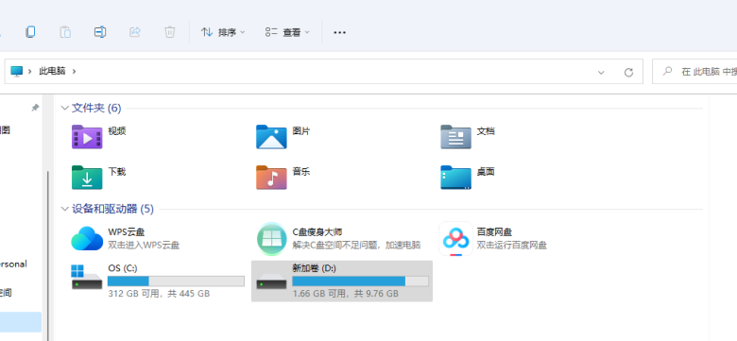Click the text 双击运行百度网盘
This screenshot has height=341, width=737.
coord(512,245)
